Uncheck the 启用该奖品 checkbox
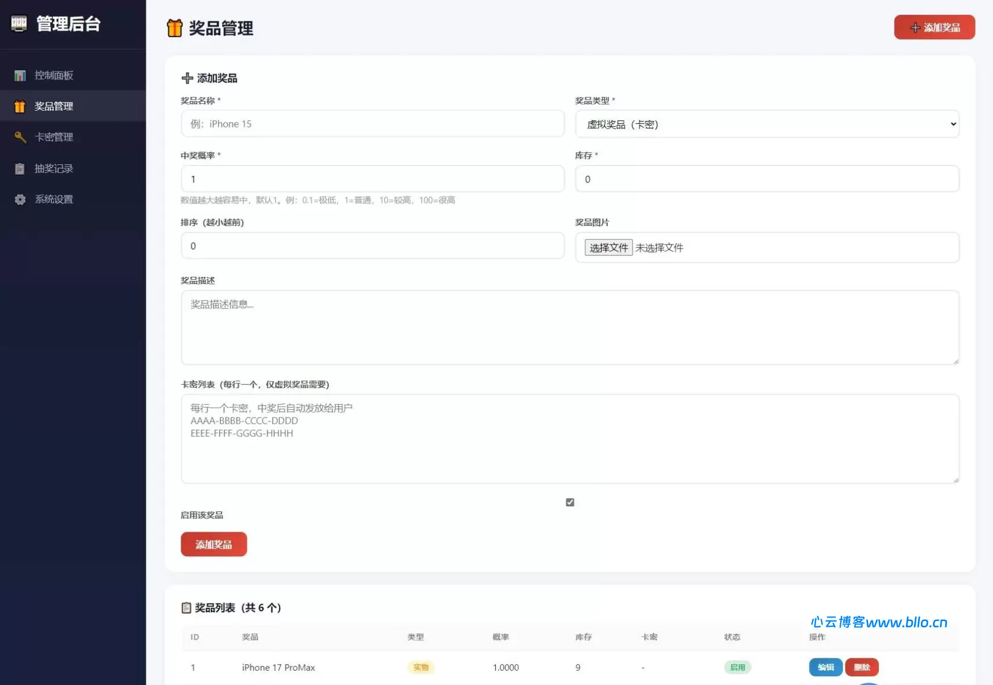Viewport: 993px width, 685px height. click(570, 502)
